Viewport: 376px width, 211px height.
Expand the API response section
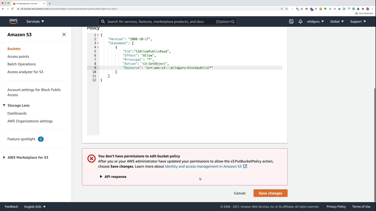click(113, 177)
